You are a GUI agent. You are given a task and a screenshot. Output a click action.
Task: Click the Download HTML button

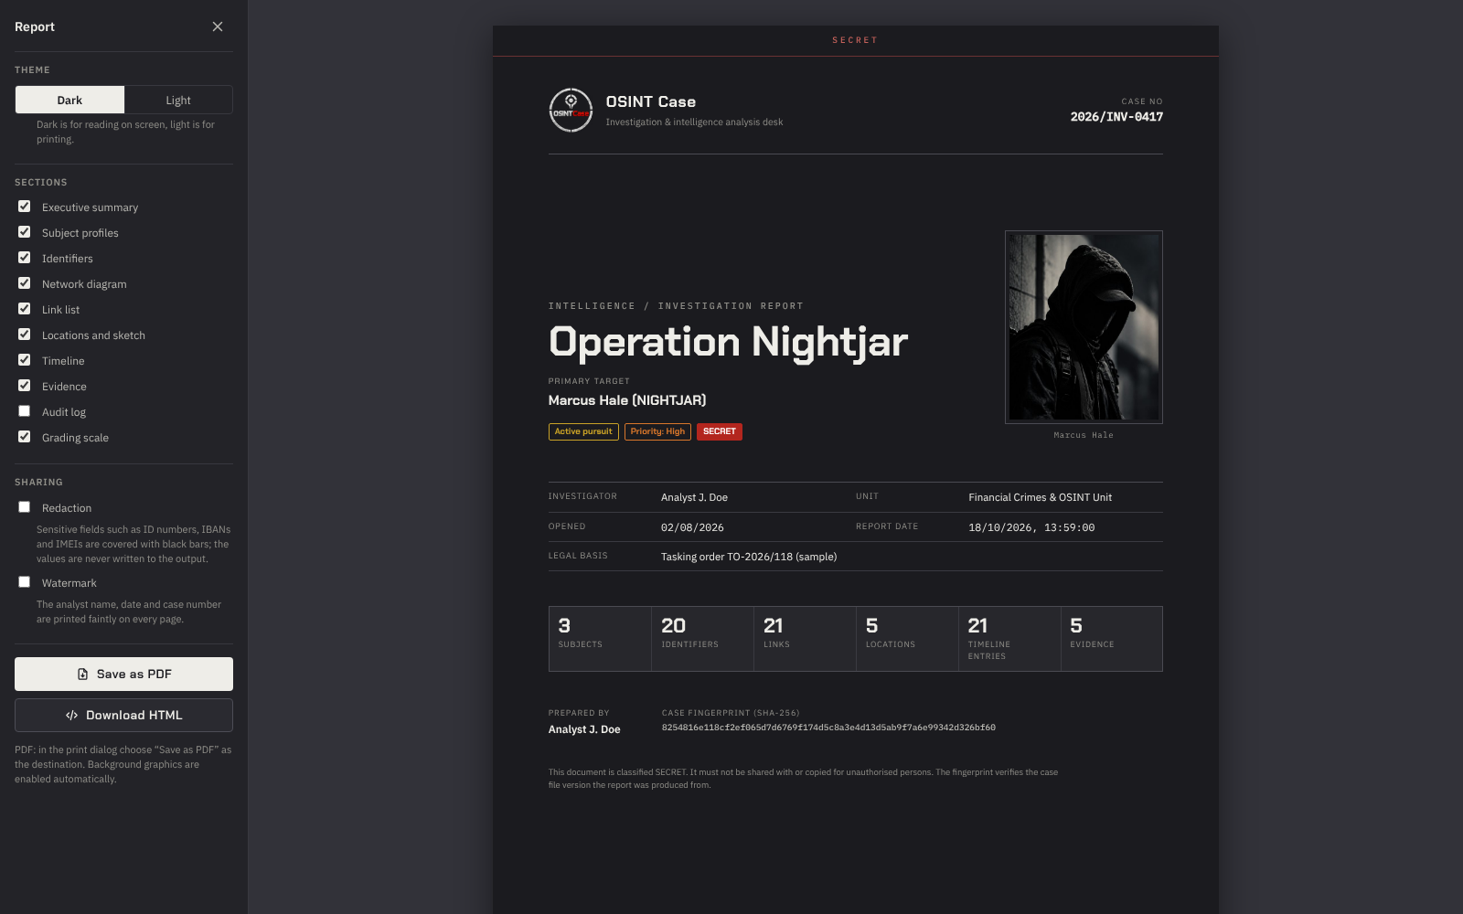[x=123, y=715]
